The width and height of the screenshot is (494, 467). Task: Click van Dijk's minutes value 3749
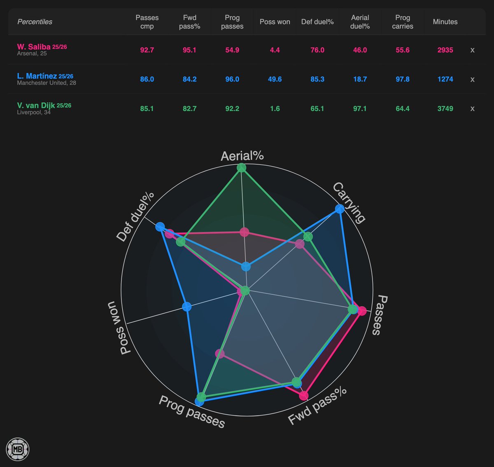[x=445, y=108]
